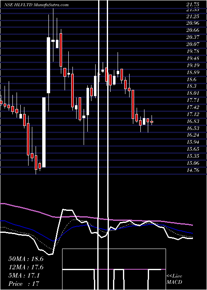
Task: Click the 20.66 price axis label
Action: pos(193,30)
